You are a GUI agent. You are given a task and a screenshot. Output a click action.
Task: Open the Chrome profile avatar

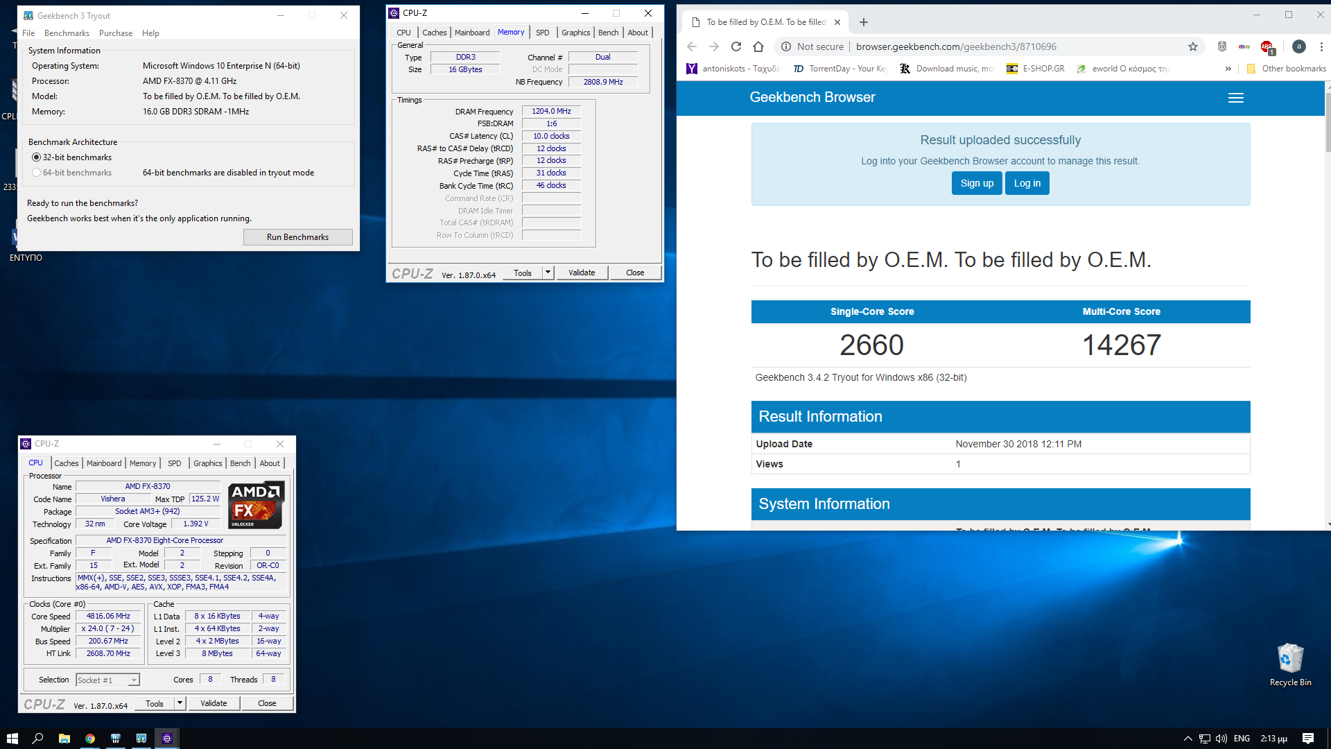(x=1299, y=46)
